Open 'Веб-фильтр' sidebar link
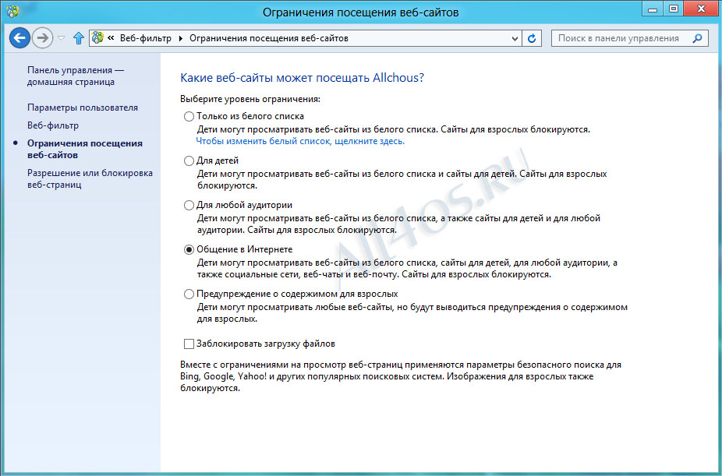The image size is (722, 476). coord(53,125)
